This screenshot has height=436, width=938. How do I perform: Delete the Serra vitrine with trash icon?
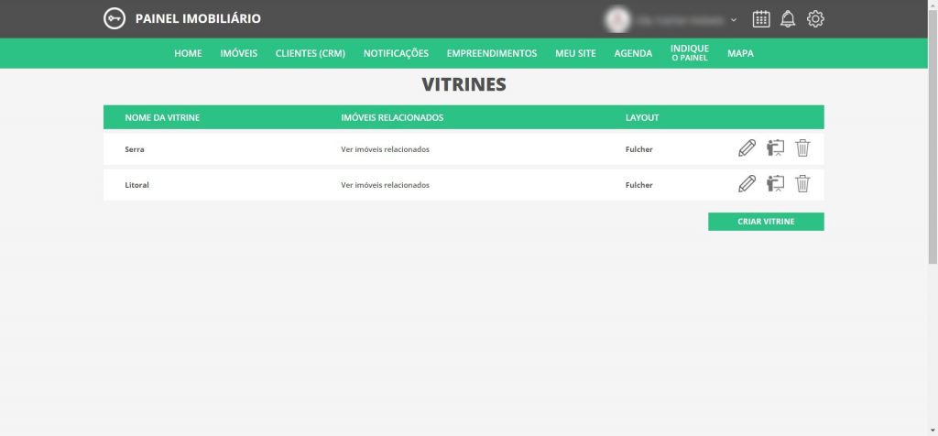pyautogui.click(x=802, y=148)
